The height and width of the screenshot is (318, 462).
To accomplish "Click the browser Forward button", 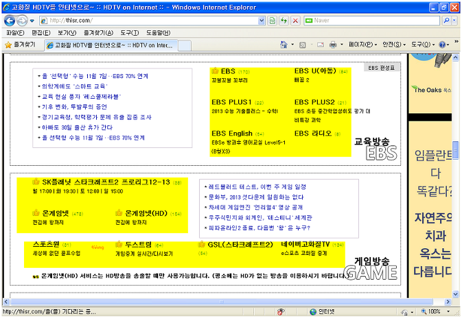I will [x=22, y=21].
